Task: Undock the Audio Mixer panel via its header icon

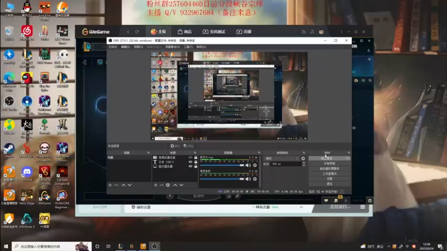Action: [259, 153]
